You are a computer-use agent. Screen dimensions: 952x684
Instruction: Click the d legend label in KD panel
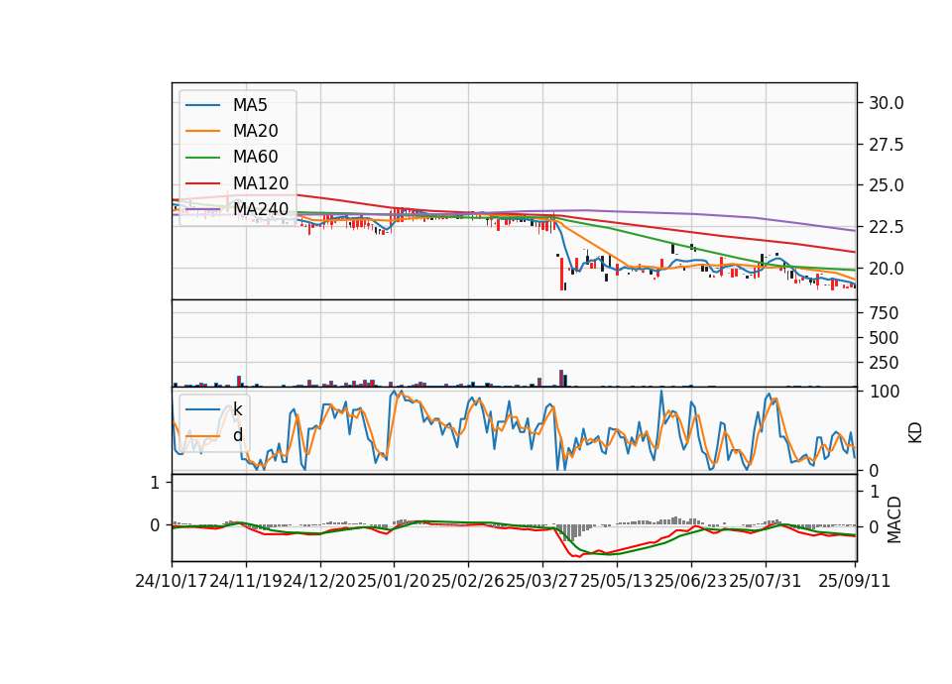click(x=237, y=435)
